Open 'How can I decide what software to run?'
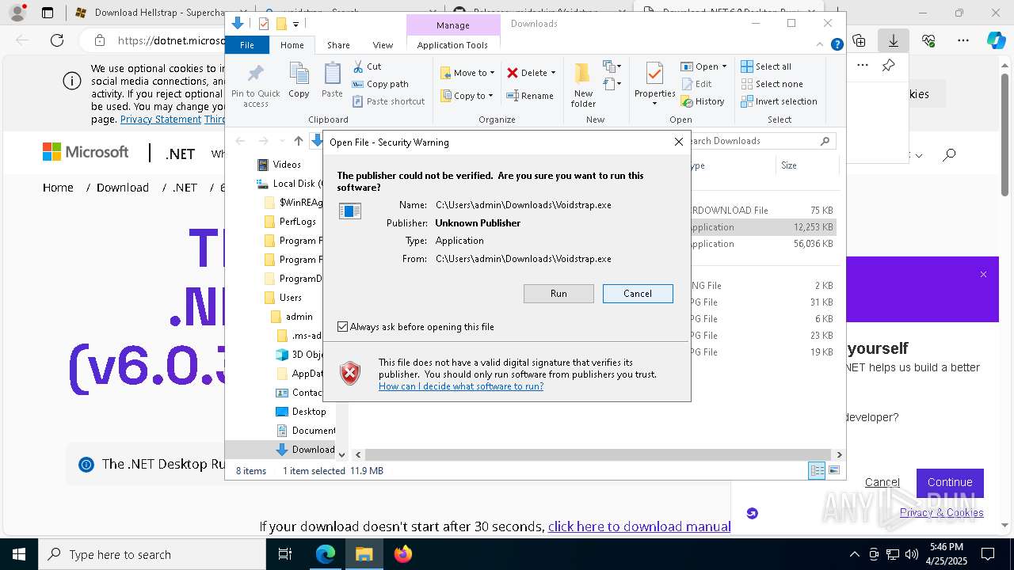The width and height of the screenshot is (1014, 570). (461, 386)
